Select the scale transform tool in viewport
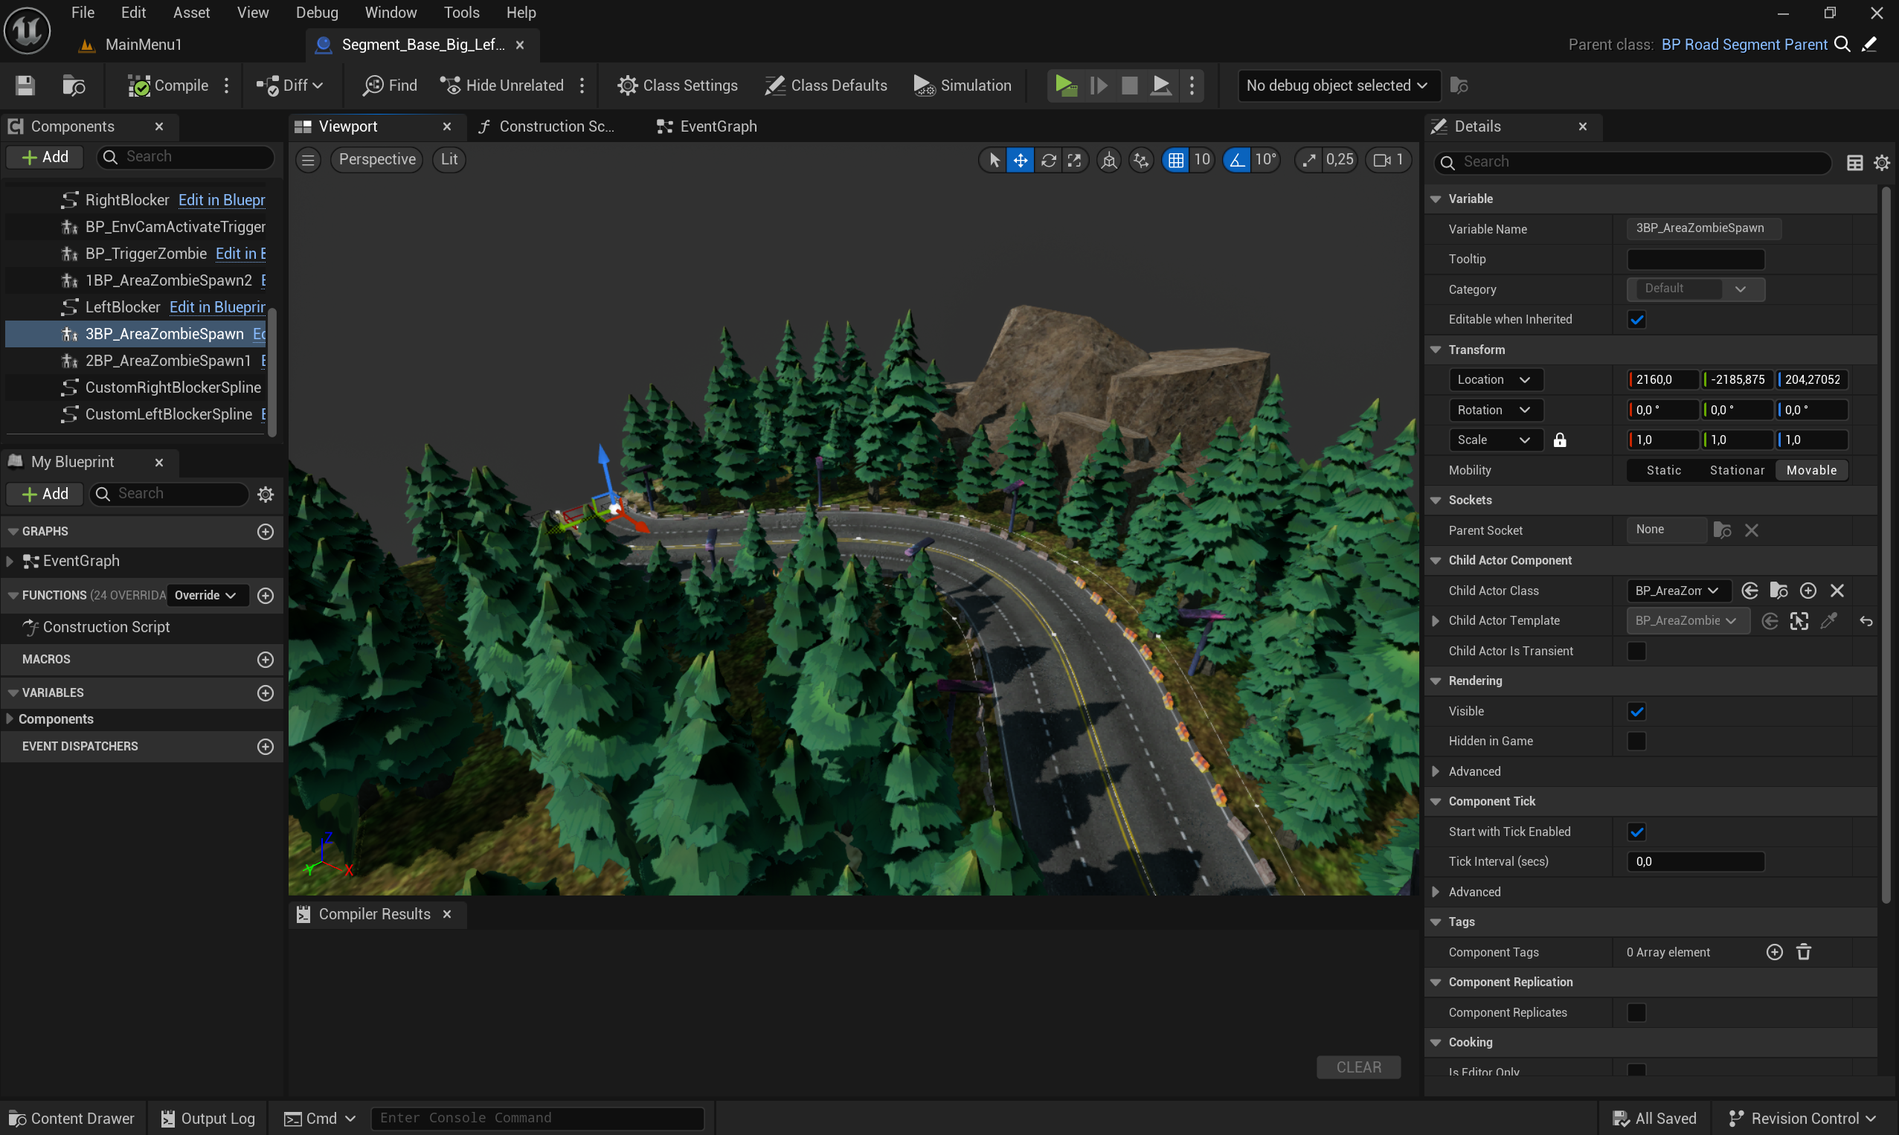Image resolution: width=1899 pixels, height=1135 pixels. pos(1075,160)
